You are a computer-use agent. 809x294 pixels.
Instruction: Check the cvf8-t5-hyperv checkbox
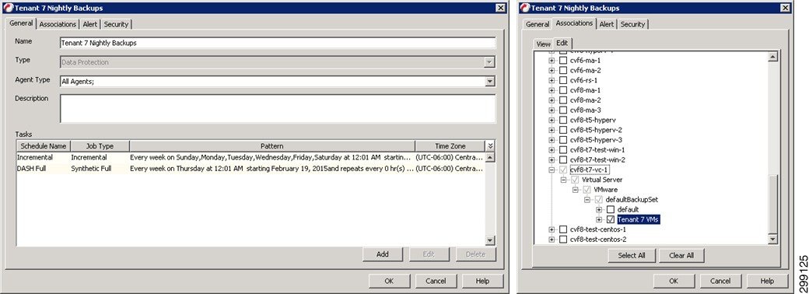(563, 121)
